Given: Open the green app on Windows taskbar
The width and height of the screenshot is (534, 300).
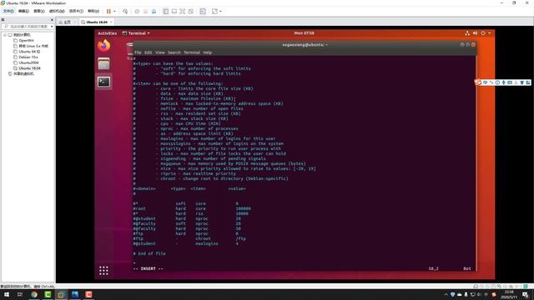Looking at the screenshot, I should pyautogui.click(x=48, y=294).
